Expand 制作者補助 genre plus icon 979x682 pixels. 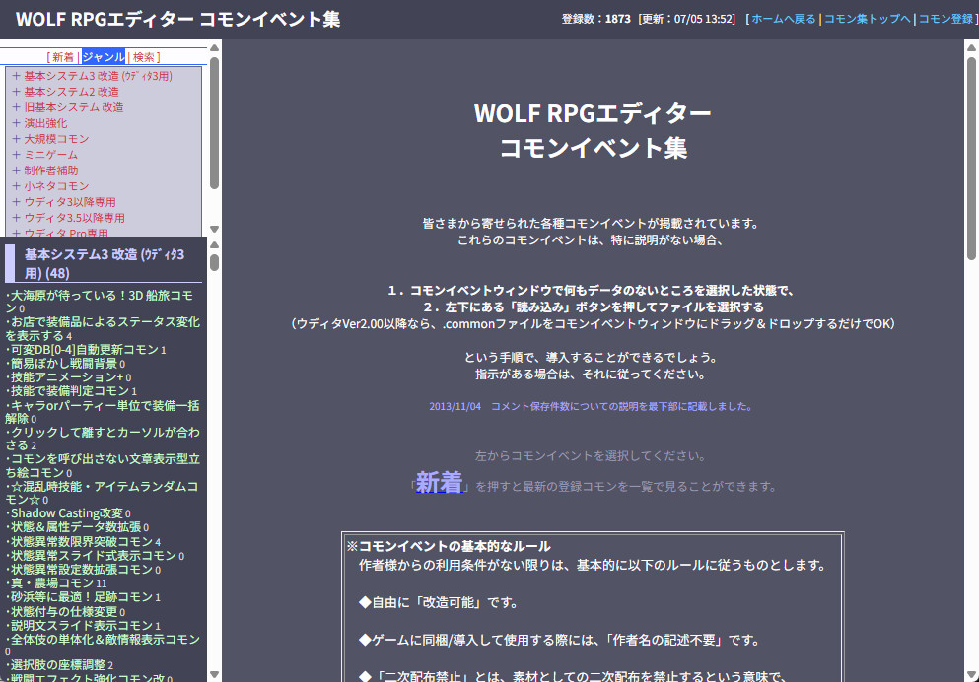(16, 170)
